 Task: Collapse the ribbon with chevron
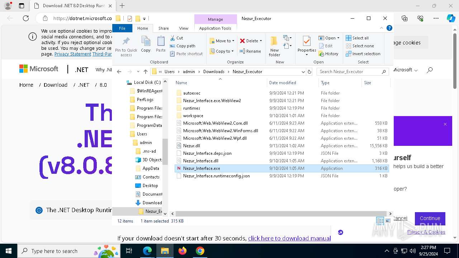point(382,28)
